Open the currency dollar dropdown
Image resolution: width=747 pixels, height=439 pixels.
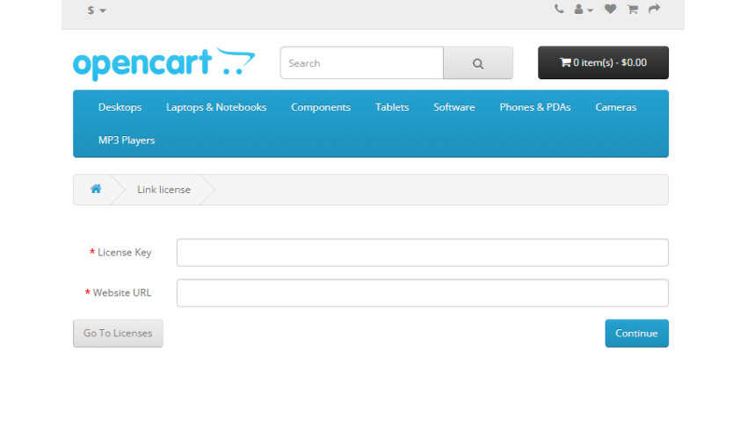point(97,10)
